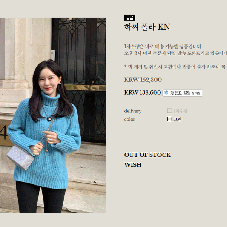Tick the 그린 color checkbox
Screen dimensions: 227x227
tap(170, 119)
